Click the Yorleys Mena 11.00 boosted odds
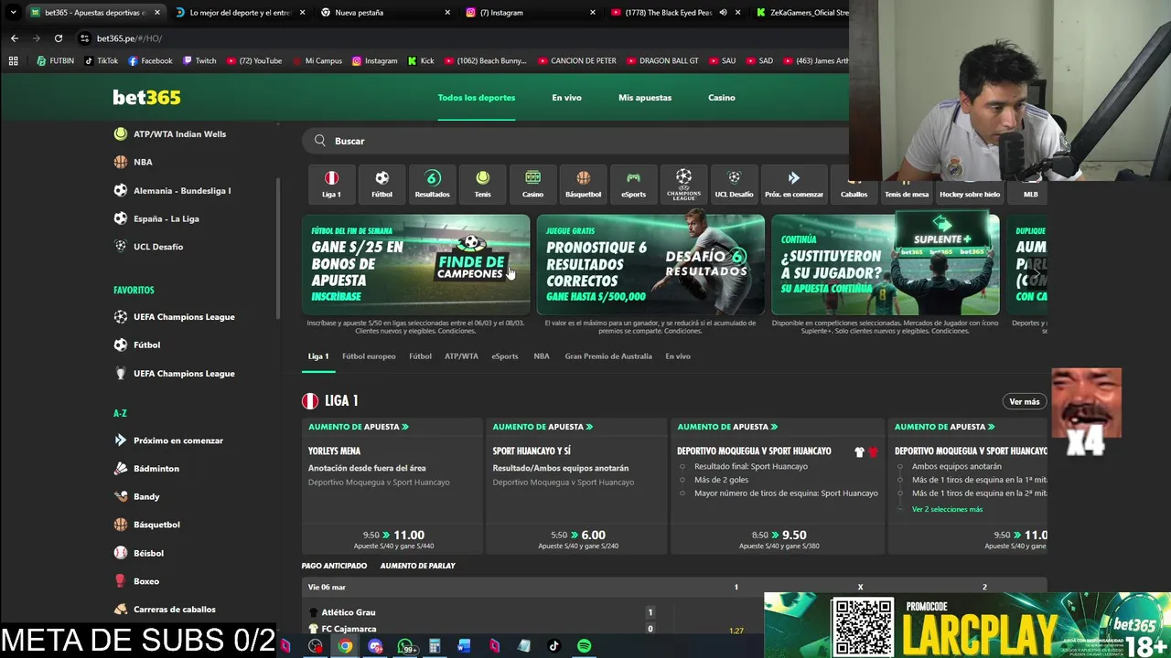The width and height of the screenshot is (1171, 658). (393, 538)
